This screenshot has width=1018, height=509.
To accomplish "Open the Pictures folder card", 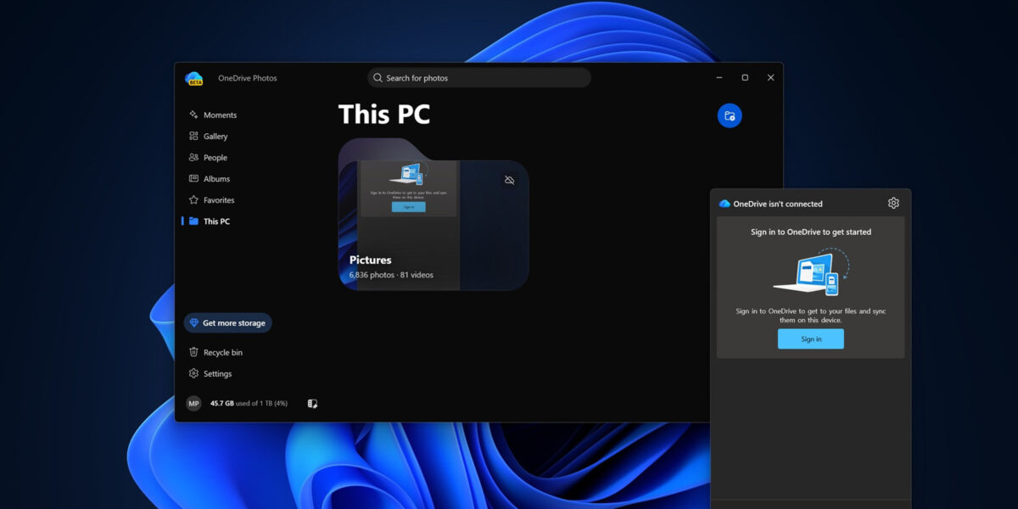I will tap(433, 215).
